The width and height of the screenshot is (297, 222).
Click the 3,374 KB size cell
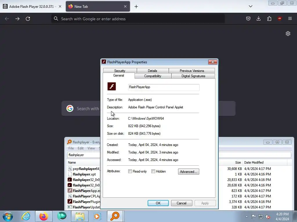click(x=235, y=201)
